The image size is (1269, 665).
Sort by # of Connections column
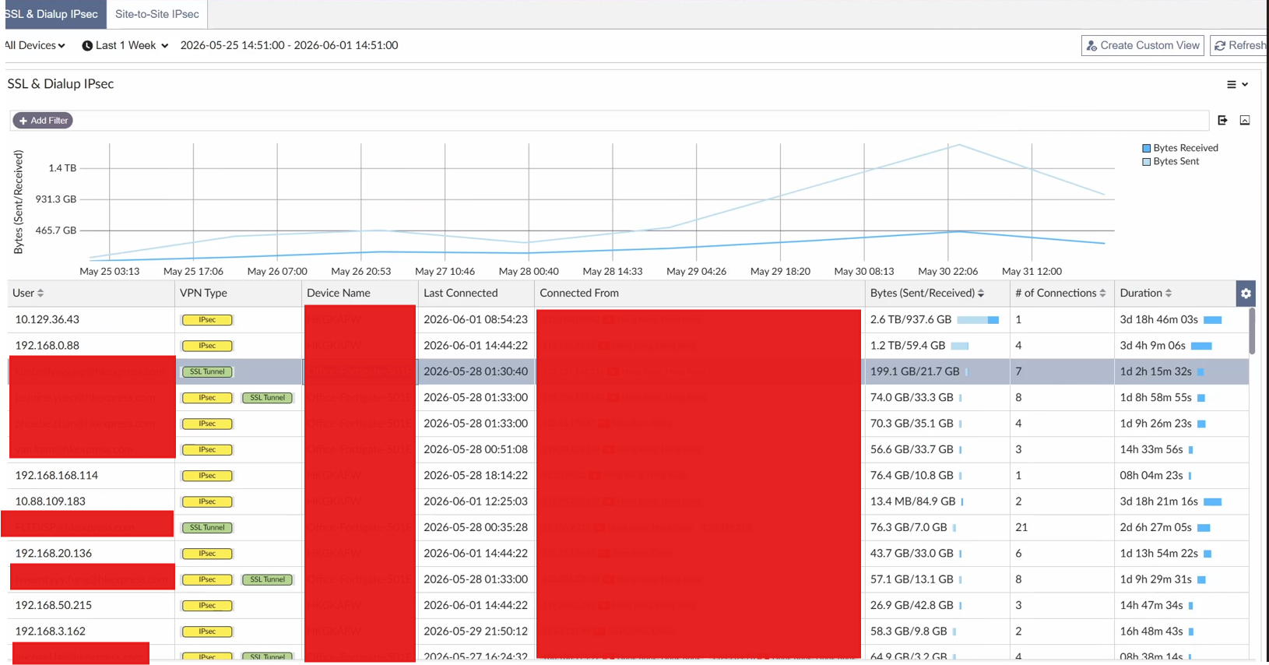(x=1102, y=294)
